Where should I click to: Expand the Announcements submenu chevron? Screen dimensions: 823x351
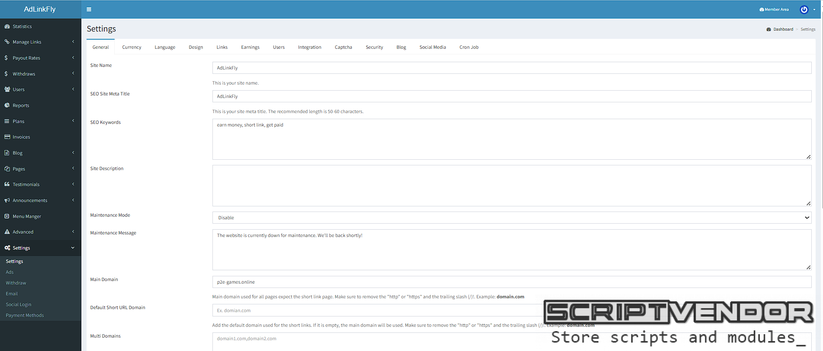(73, 200)
